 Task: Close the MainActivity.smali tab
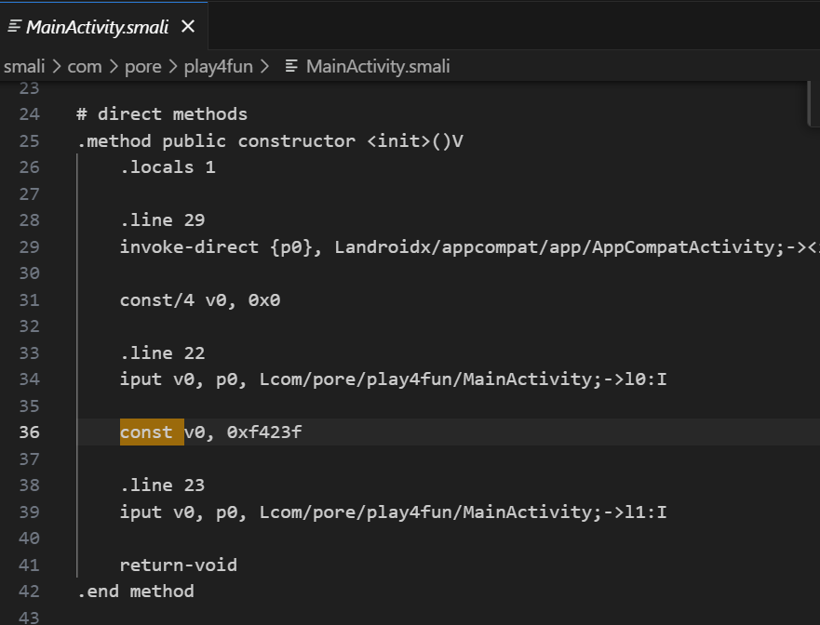(188, 27)
